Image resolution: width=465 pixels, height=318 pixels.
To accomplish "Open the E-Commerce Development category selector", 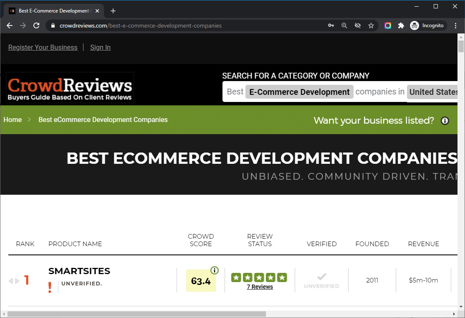I will coord(299,92).
